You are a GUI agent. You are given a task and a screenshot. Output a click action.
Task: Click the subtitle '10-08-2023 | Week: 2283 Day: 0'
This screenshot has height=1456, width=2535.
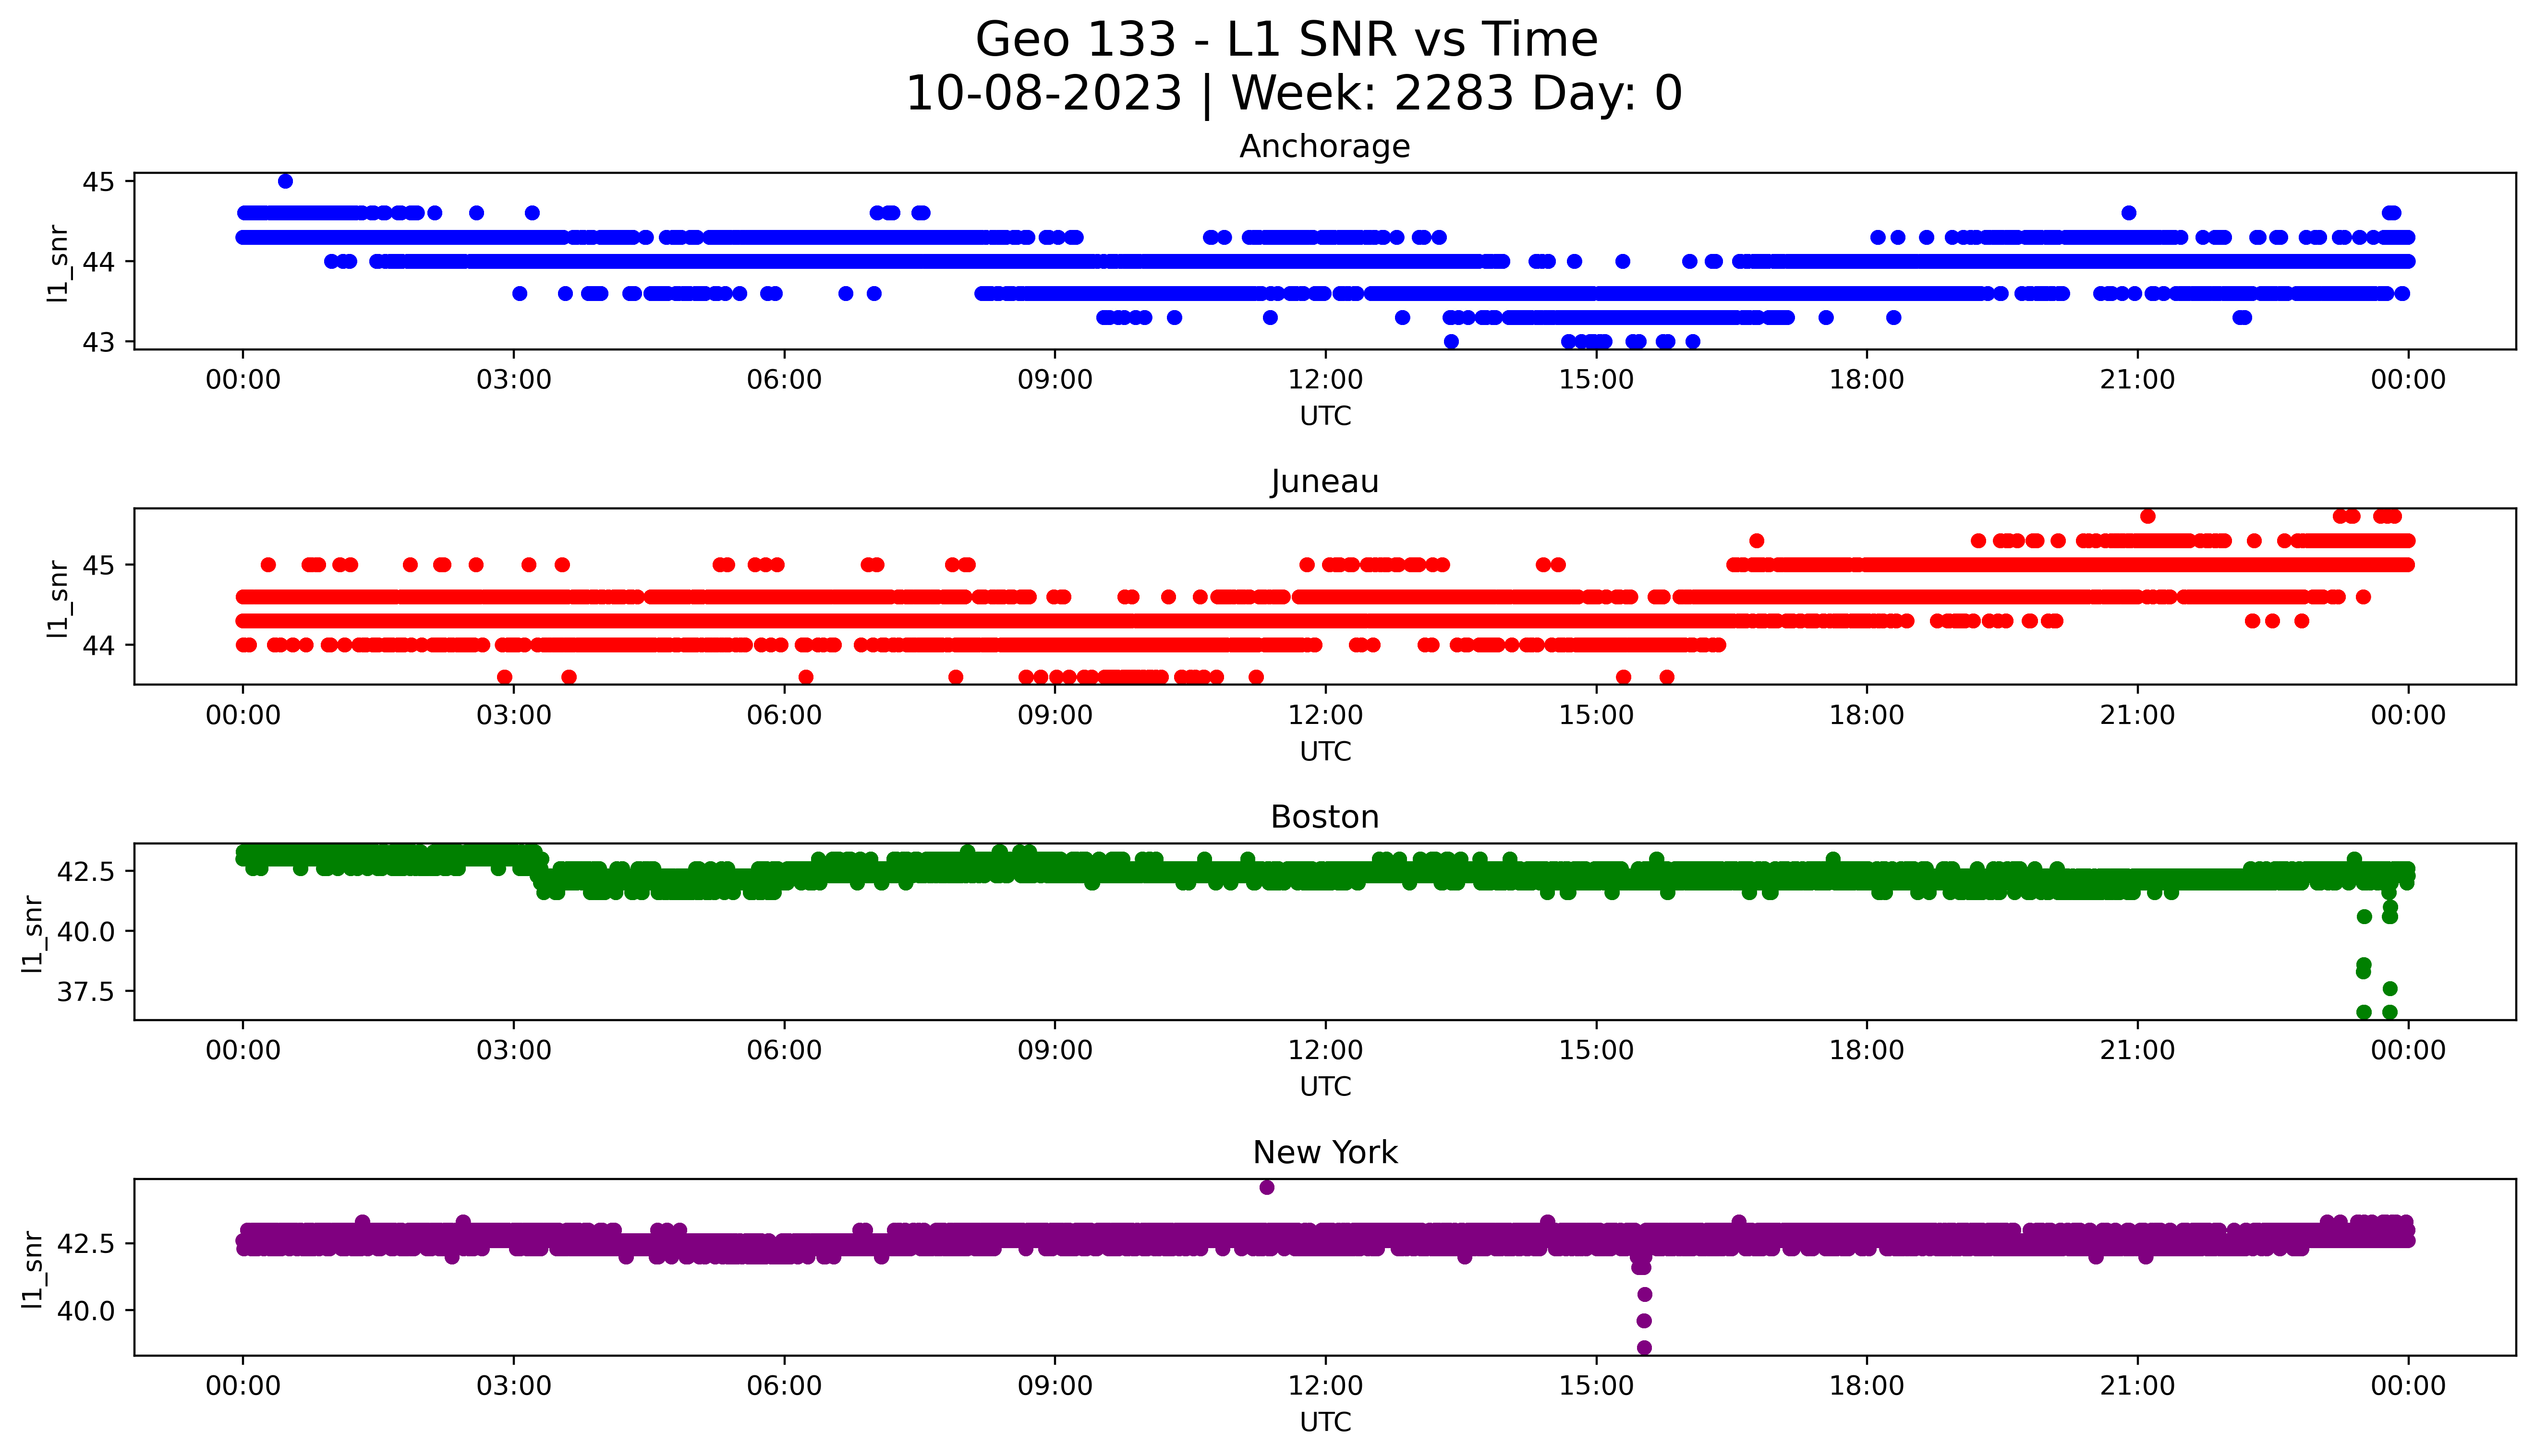click(1294, 93)
